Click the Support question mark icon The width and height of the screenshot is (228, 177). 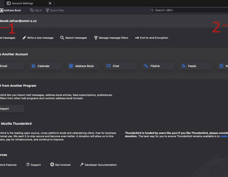point(28,164)
